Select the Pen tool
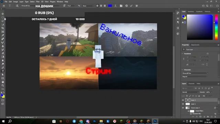This screenshot has height=124, width=220. (x=3, y=68)
